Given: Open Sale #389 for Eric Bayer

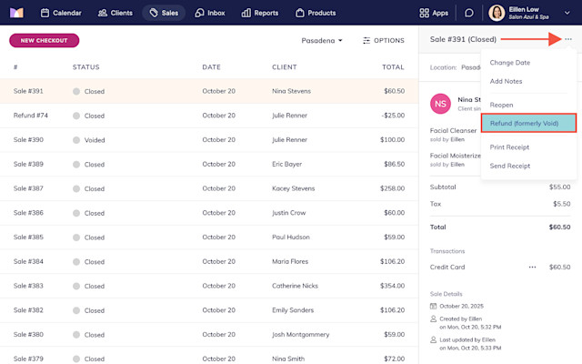Looking at the screenshot, I should click(x=209, y=164).
